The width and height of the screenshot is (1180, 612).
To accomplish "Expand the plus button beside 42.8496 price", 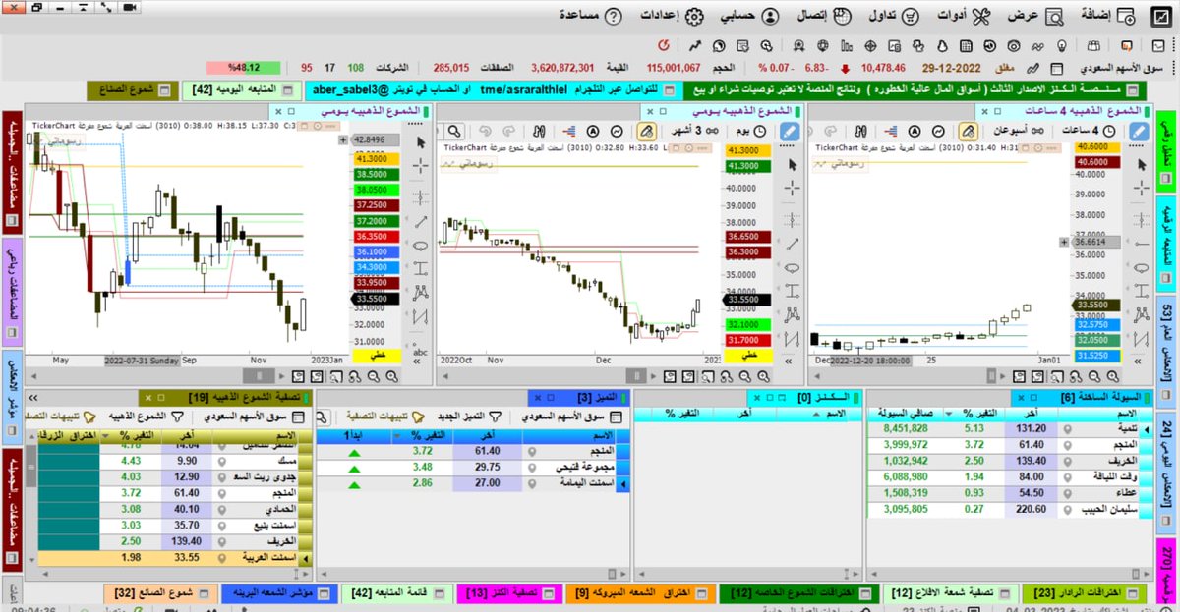I will click(343, 140).
